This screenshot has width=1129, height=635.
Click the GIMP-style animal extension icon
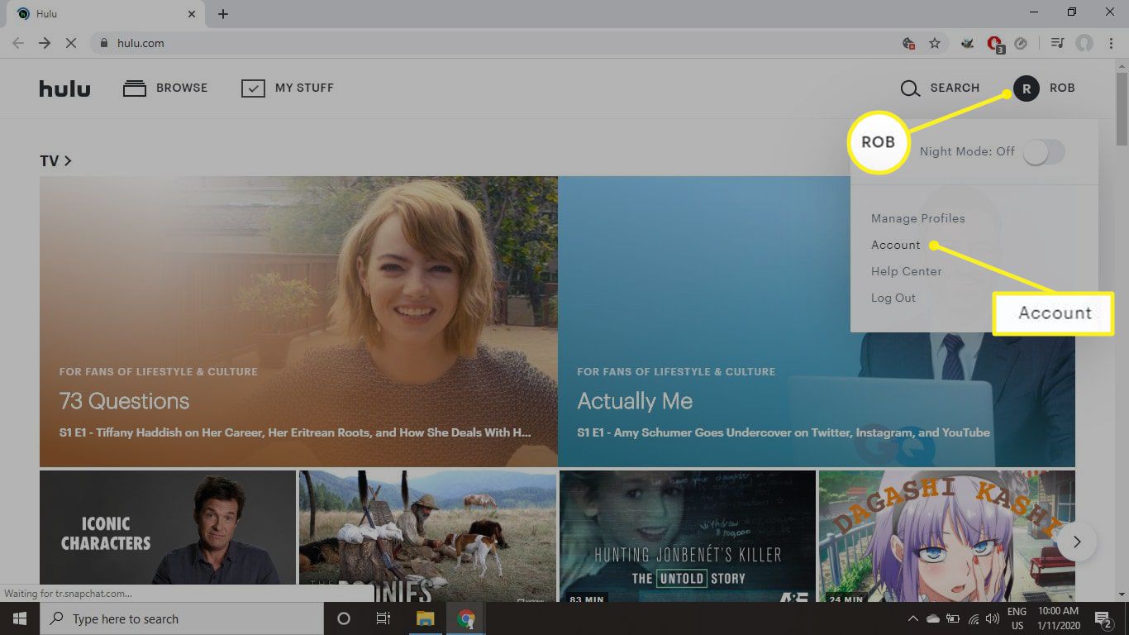tap(967, 43)
